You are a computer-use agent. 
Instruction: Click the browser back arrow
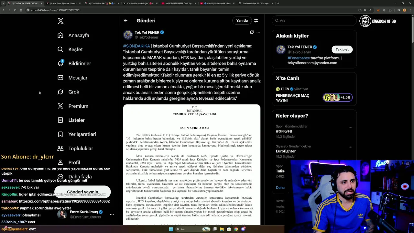click(4, 10)
